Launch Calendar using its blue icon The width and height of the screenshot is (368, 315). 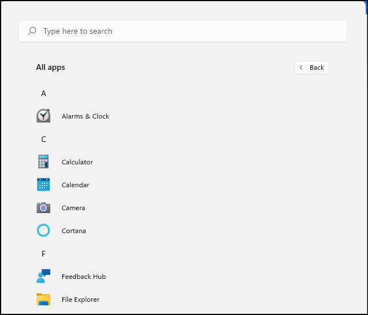click(43, 185)
